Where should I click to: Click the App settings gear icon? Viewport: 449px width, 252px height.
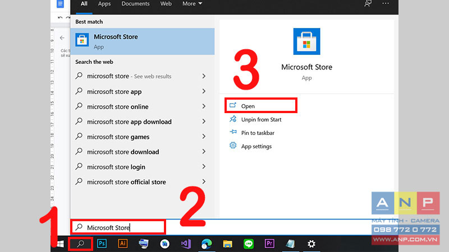point(233,146)
